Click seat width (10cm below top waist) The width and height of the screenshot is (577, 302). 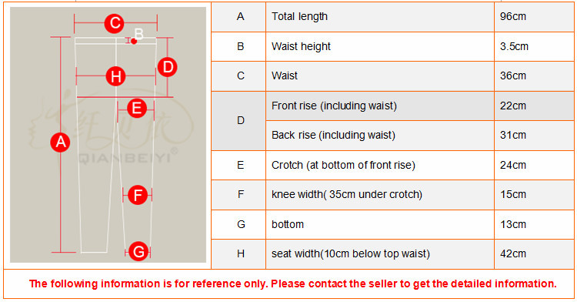[351, 253]
